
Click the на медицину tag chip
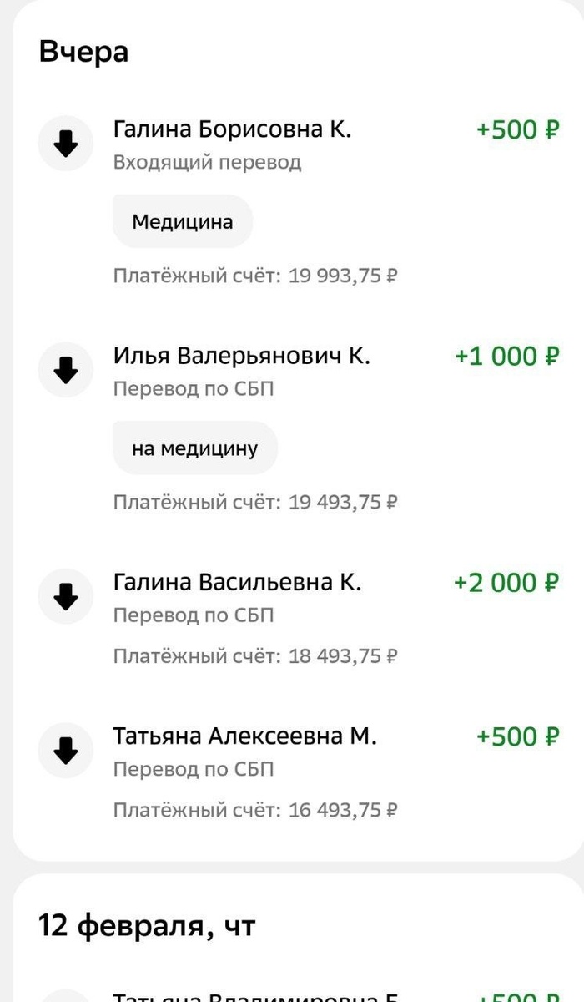194,448
